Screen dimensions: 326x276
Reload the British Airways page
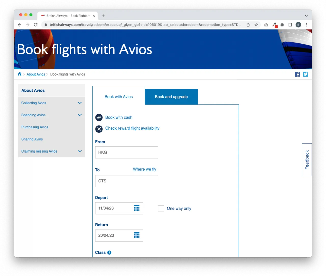(x=36, y=25)
